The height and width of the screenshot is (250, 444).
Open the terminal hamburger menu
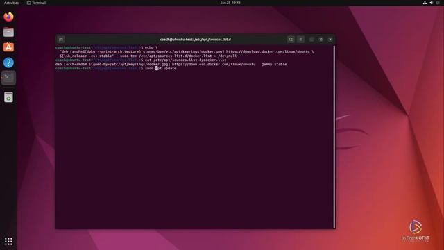(x=300, y=40)
